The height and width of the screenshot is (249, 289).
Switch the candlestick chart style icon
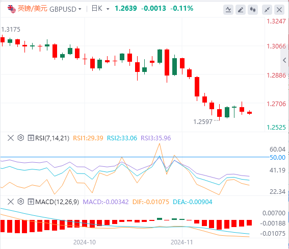click(x=253, y=10)
